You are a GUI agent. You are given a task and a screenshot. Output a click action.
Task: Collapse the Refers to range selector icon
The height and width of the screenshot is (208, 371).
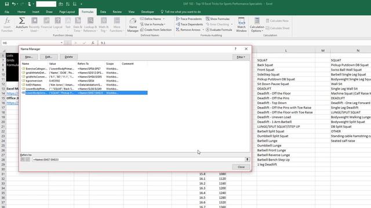tap(248, 159)
